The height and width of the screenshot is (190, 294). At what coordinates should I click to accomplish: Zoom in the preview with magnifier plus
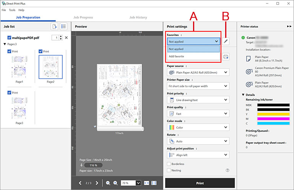(x=115, y=183)
